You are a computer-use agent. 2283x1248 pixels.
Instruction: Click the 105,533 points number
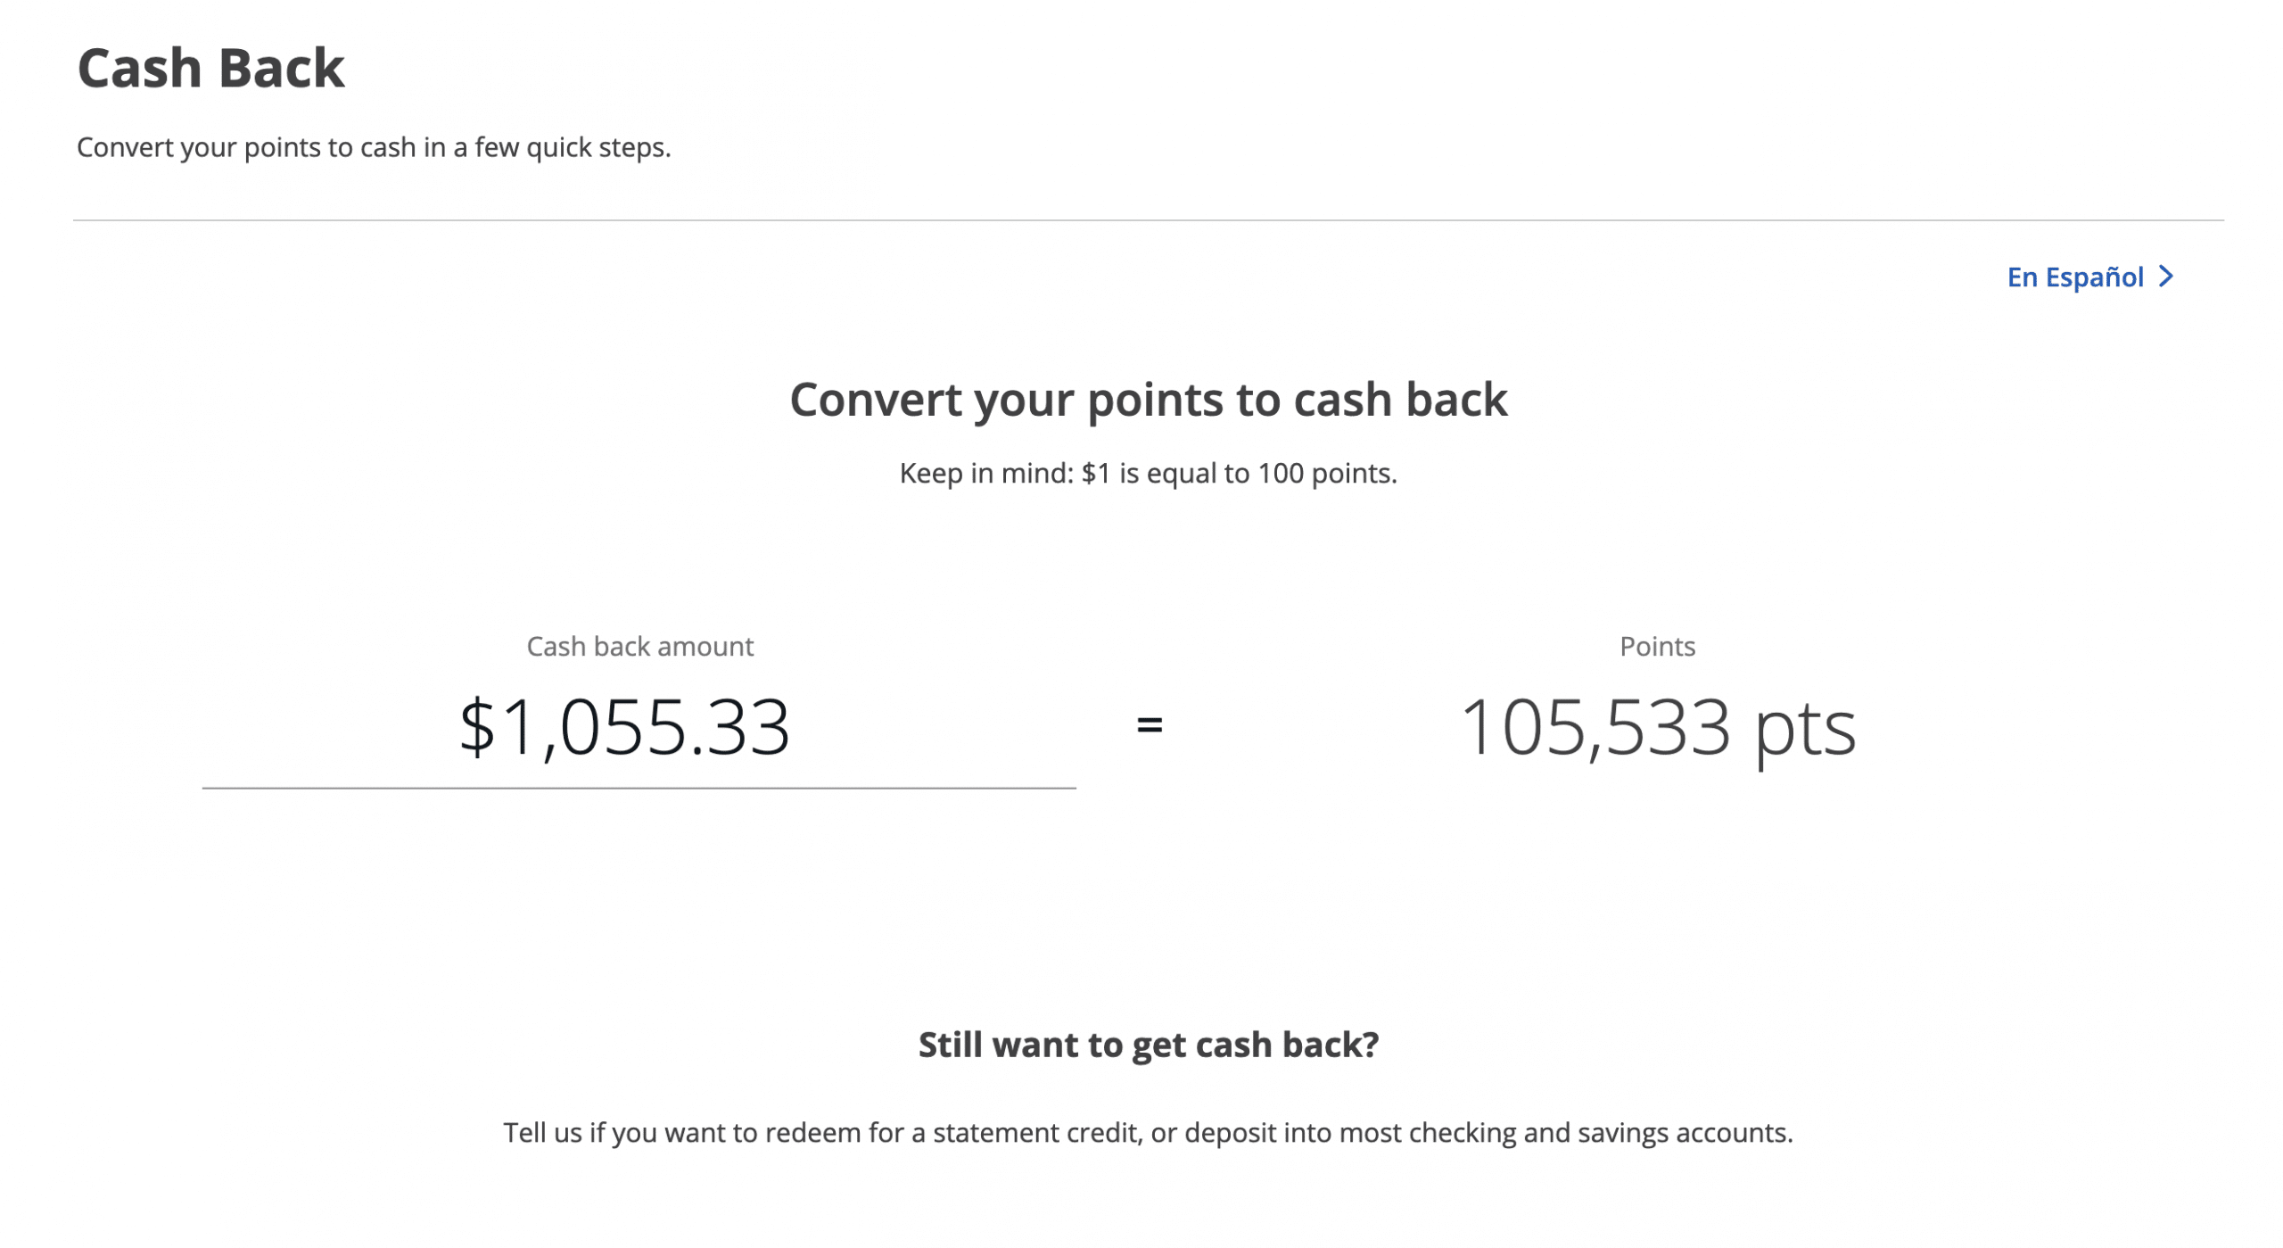coord(1595,728)
